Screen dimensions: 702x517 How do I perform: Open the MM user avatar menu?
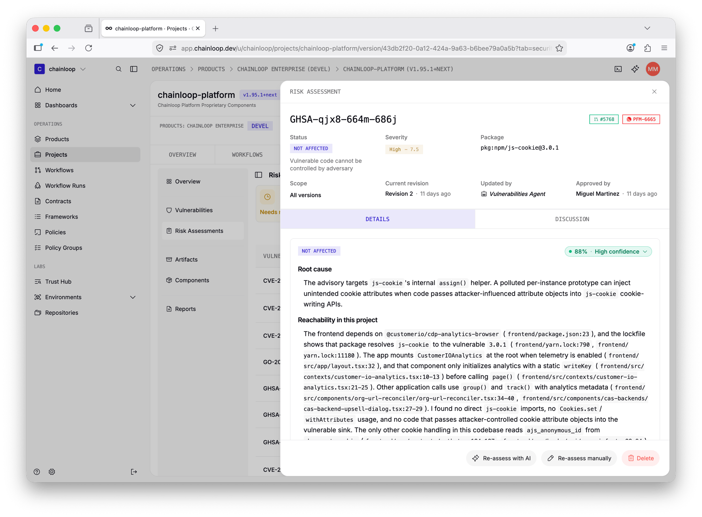point(653,69)
